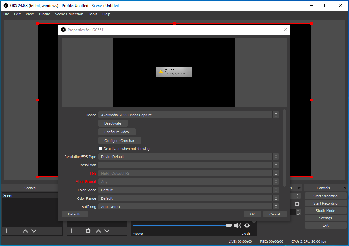Open the Color Space dropdown
This screenshot has width=349, height=246.
click(189, 190)
